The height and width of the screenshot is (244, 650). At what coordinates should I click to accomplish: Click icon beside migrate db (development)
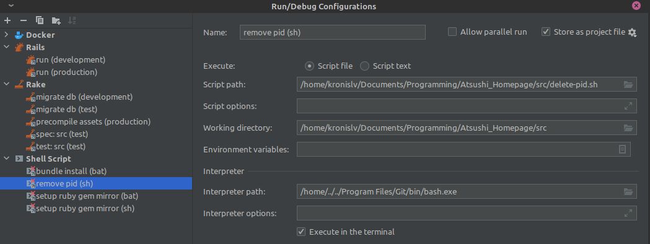point(31,97)
